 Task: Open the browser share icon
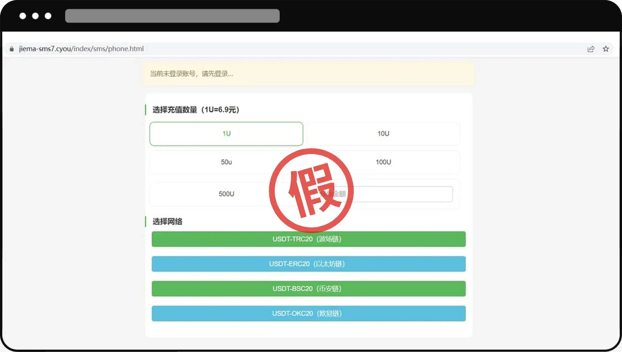click(590, 49)
